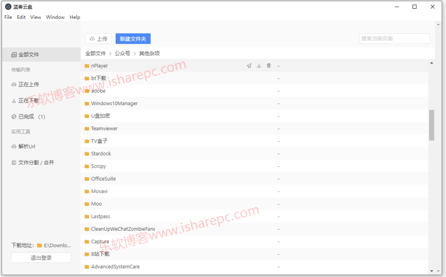Open the View menu
This screenshot has width=446, height=277.
click(36, 17)
